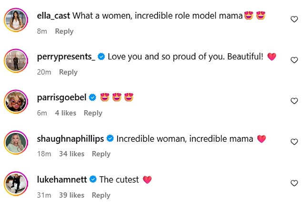Like lukehamnett's "The cutest" comment

point(294,182)
